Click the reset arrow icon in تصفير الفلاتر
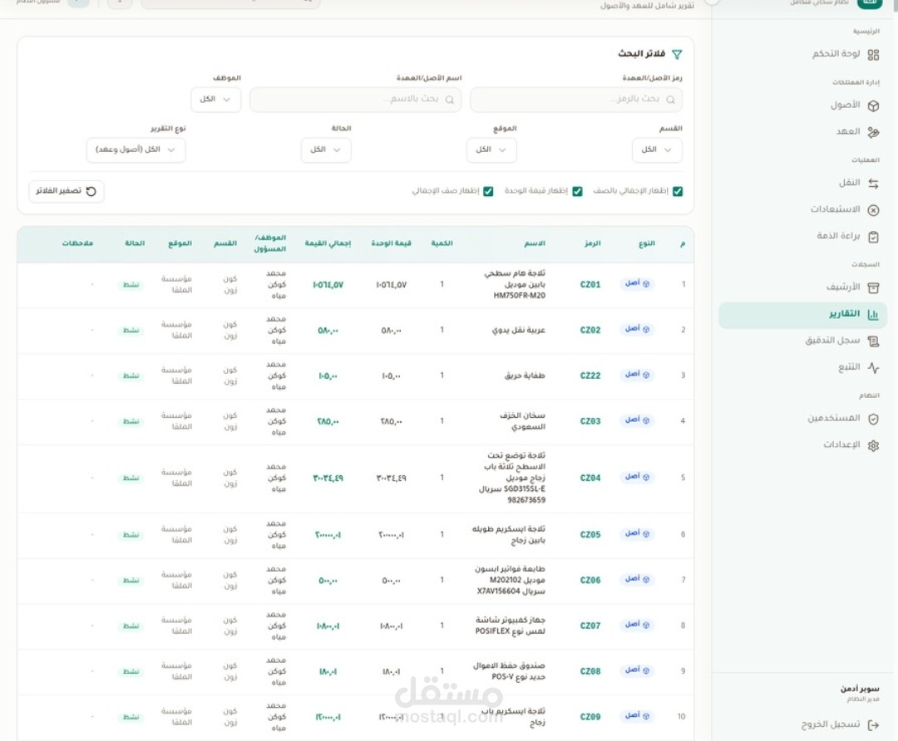 91,191
